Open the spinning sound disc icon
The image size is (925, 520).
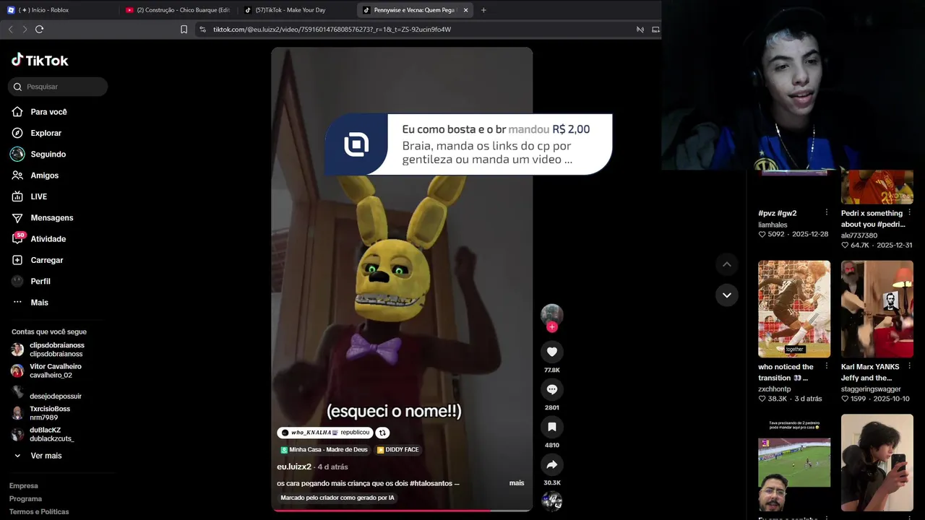[552, 500]
